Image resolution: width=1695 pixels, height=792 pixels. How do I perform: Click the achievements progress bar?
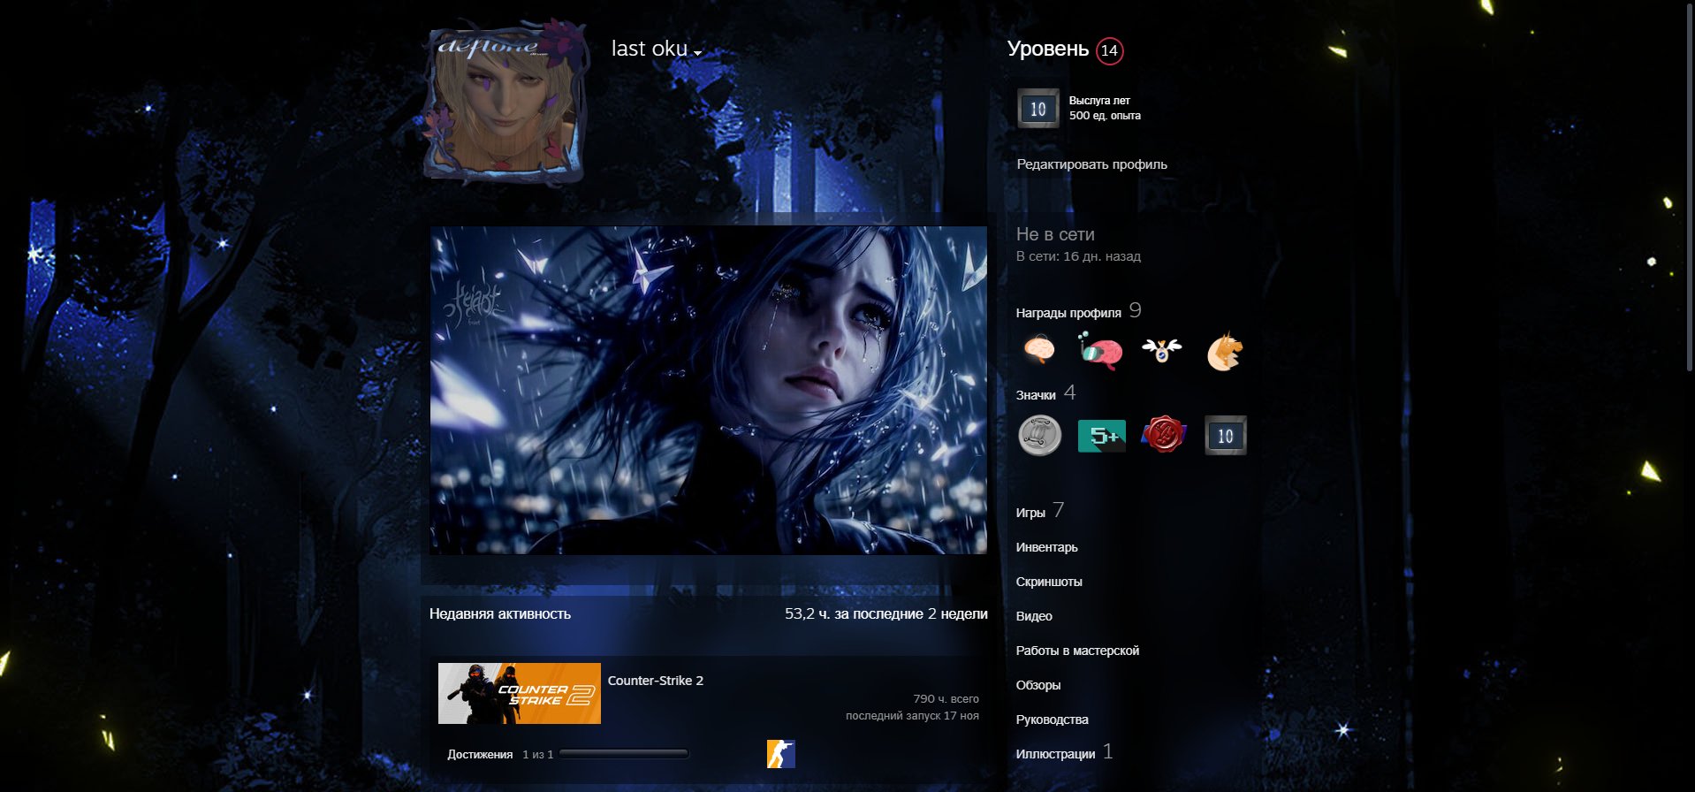pos(624,754)
